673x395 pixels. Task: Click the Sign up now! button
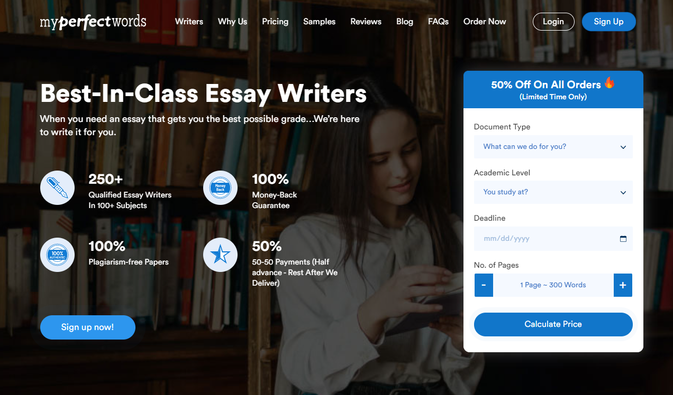(87, 327)
